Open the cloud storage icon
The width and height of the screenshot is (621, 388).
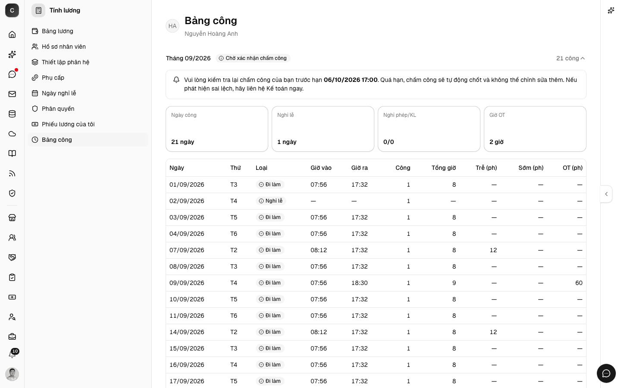(x=12, y=134)
